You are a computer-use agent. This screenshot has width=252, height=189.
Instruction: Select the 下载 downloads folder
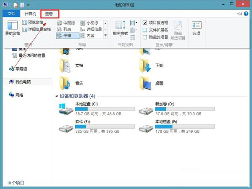click(152, 66)
